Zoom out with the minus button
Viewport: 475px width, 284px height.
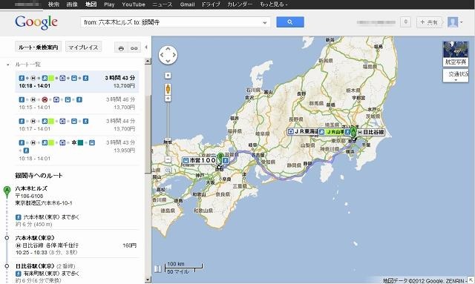[x=168, y=159]
